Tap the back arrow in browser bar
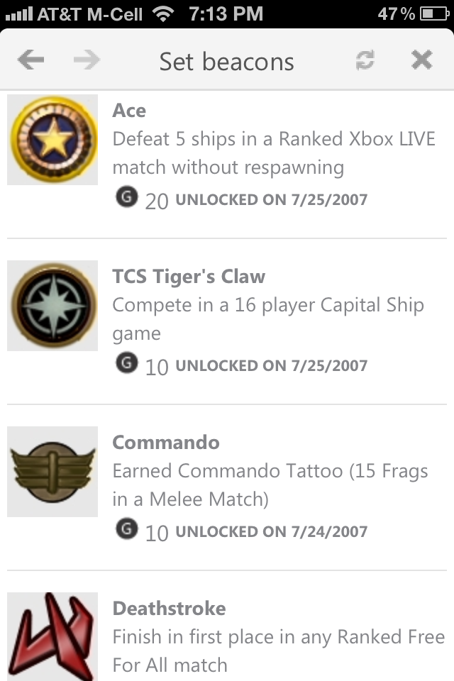Image resolution: width=454 pixels, height=681 pixels. tap(31, 61)
